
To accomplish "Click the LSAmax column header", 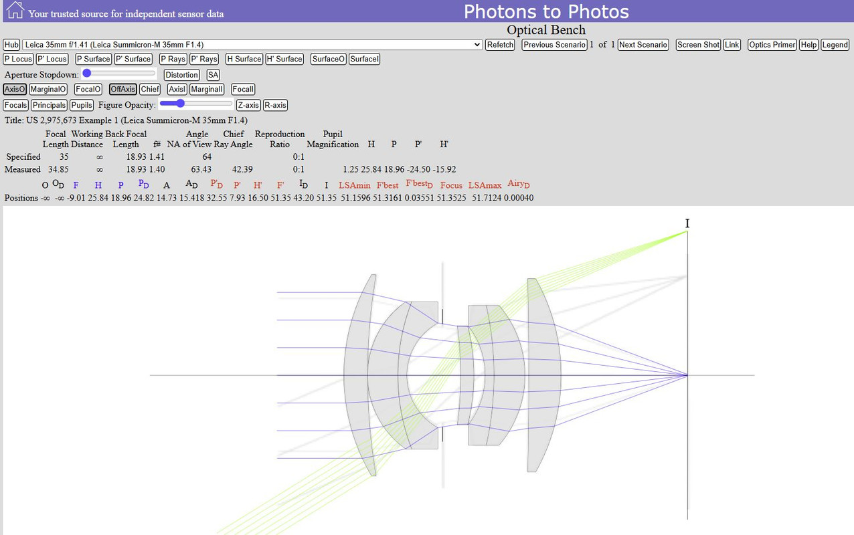I will [x=485, y=185].
